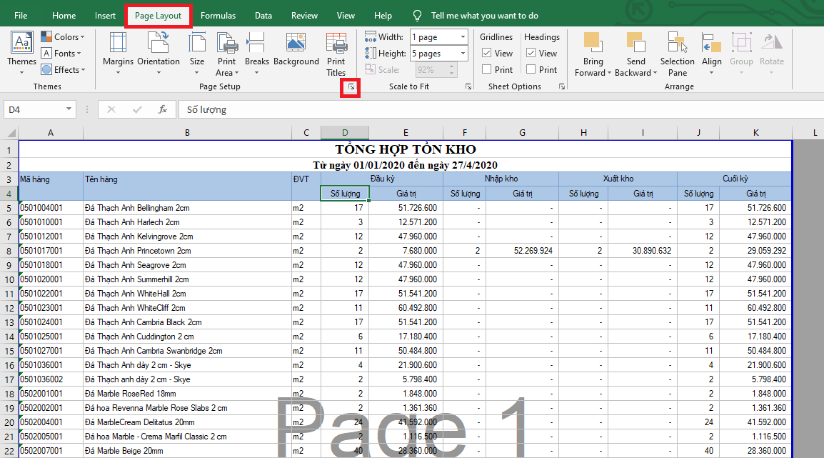Open the File menu
Screen dimensions: 824x458
(x=21, y=16)
